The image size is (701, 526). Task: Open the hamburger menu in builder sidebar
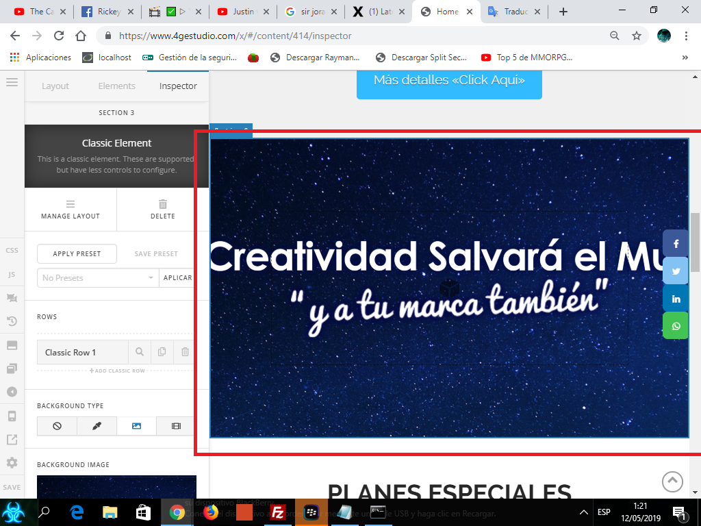point(12,82)
